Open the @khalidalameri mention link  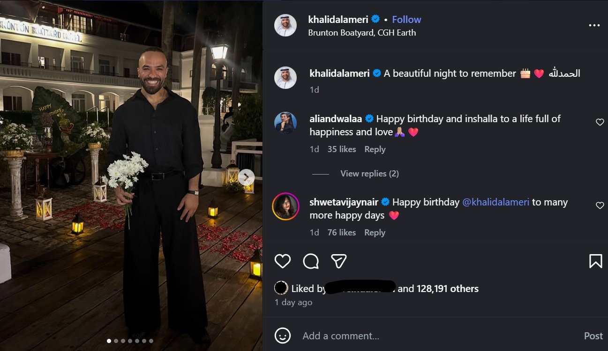[496, 202]
